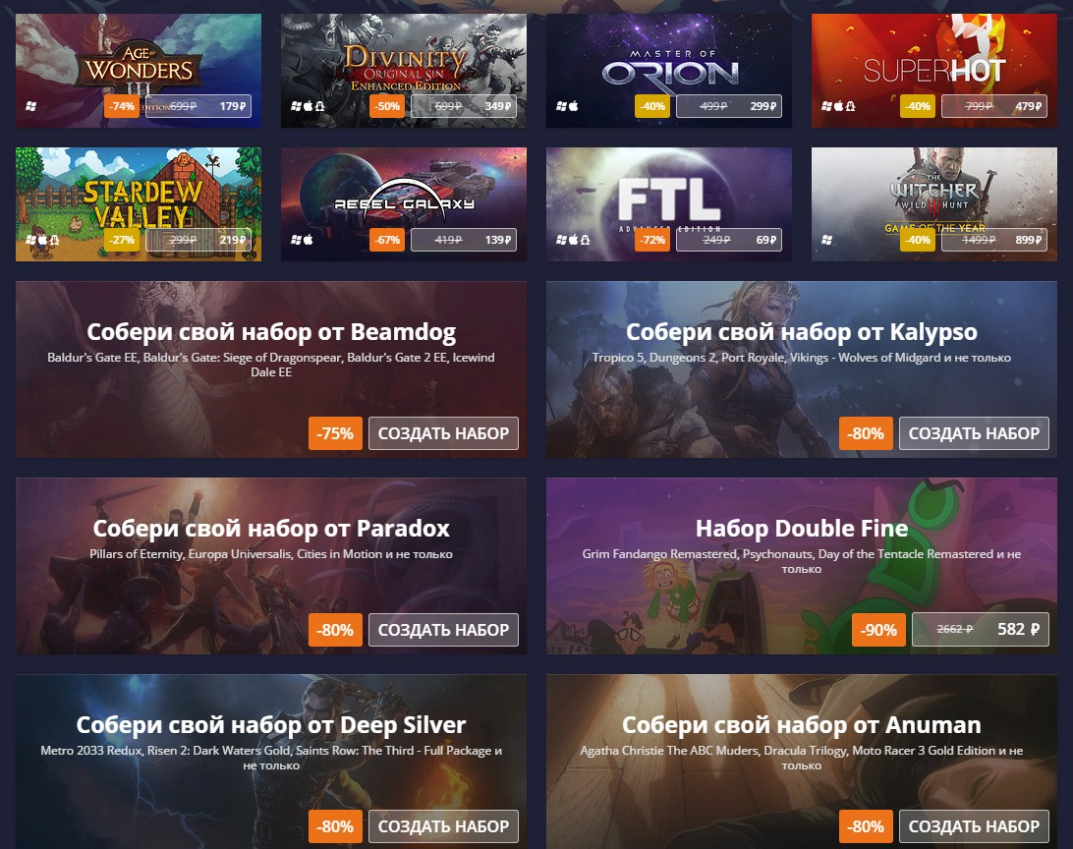
Task: Open the Superhot game thumbnail
Action: pyautogui.click(x=934, y=71)
